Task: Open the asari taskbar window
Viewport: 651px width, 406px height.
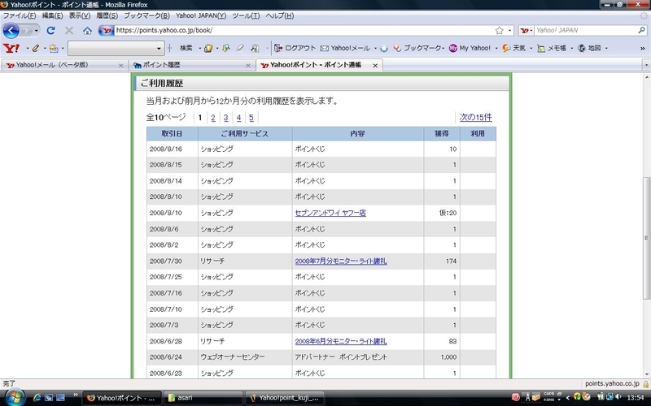Action: (x=203, y=398)
